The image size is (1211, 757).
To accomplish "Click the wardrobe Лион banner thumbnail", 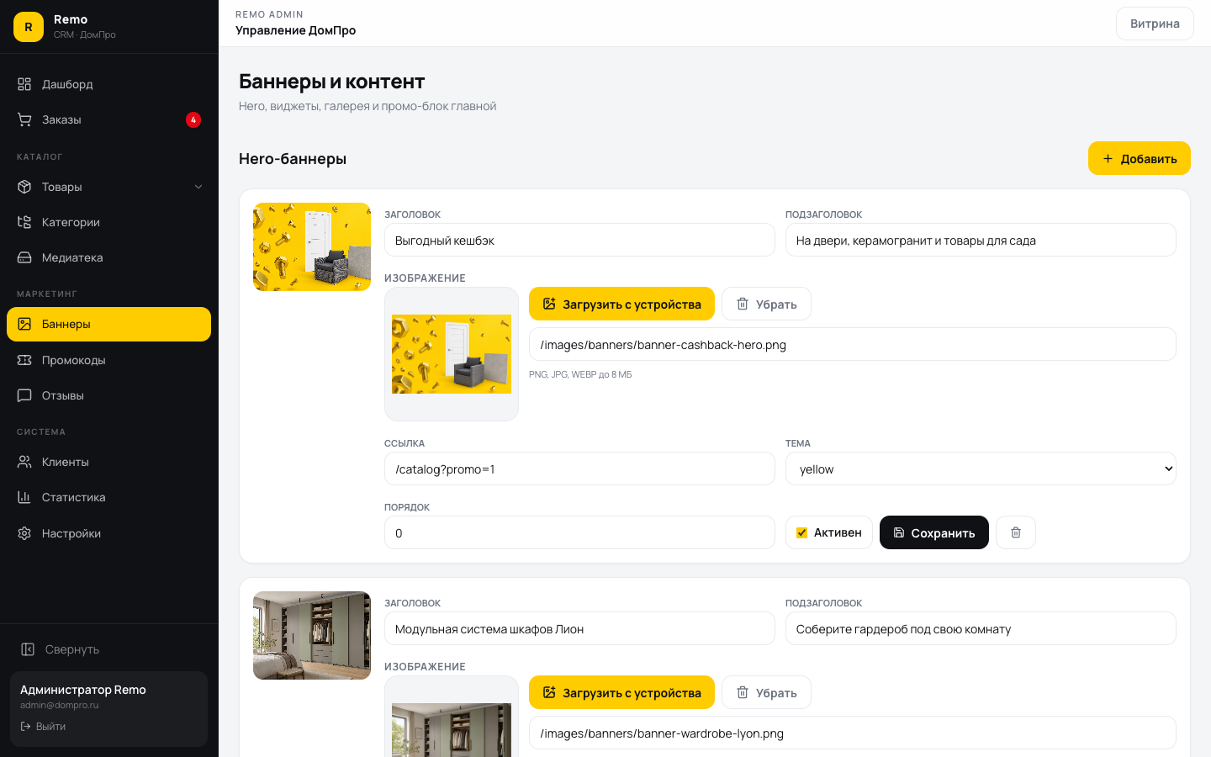I will (x=312, y=635).
